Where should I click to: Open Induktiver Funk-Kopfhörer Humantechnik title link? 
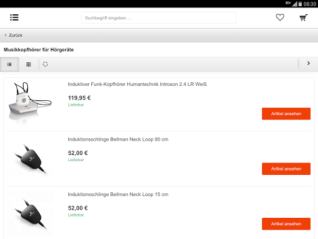click(x=137, y=84)
